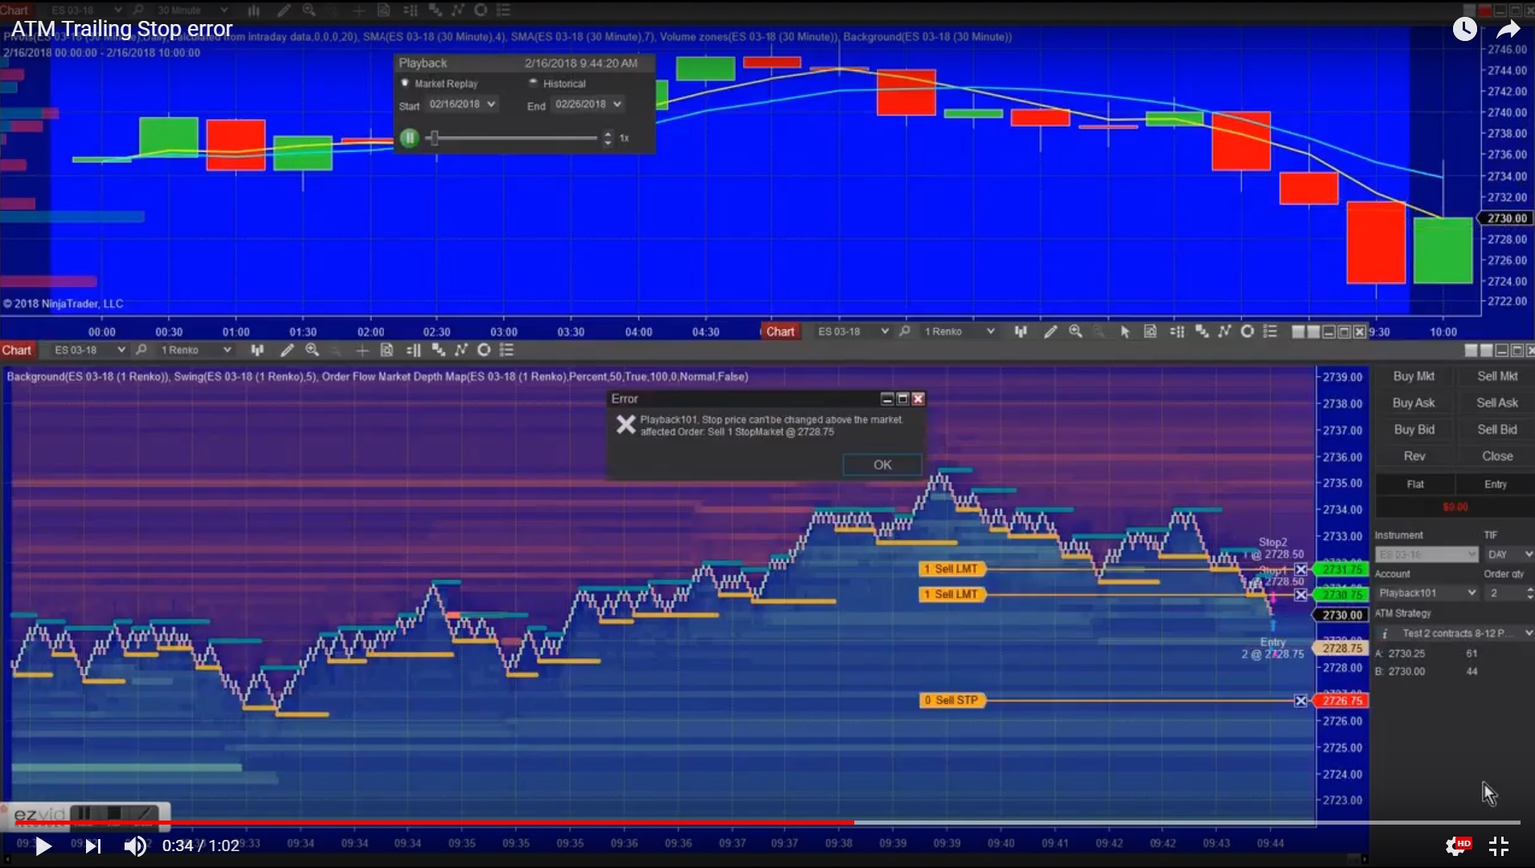The width and height of the screenshot is (1535, 868).
Task: Cancel the Sell LMT order at 2730.75
Action: pos(1300,595)
